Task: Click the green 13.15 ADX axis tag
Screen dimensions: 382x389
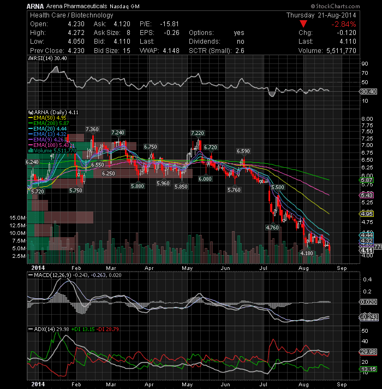Action: pos(368,369)
